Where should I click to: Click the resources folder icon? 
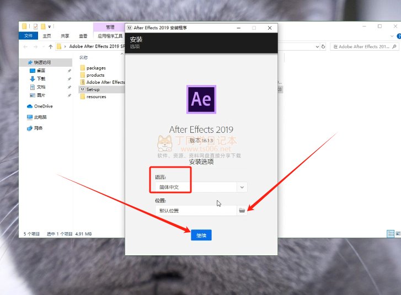(x=82, y=96)
